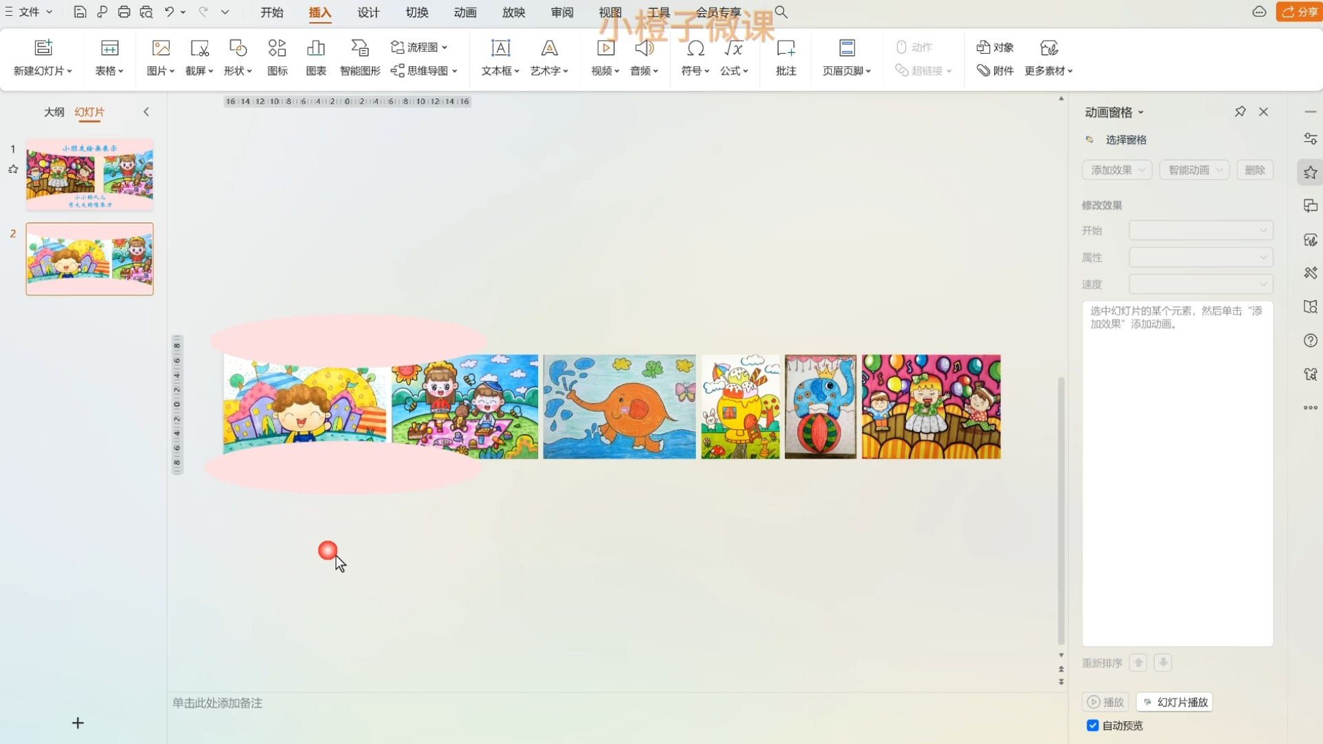Click the Table insert icon

click(110, 48)
